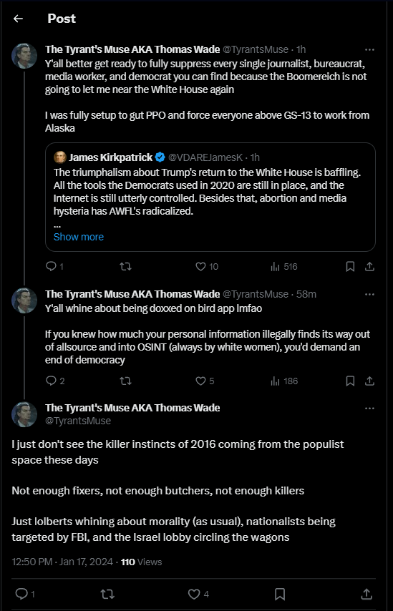Reply to the first post (1 reply)
393x611 pixels.
pos(54,266)
